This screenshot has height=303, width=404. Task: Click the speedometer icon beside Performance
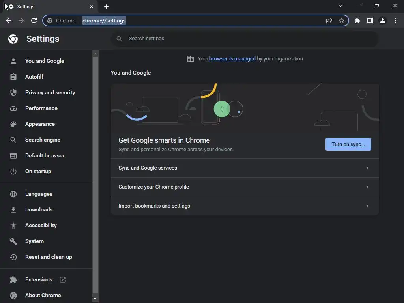tap(13, 108)
